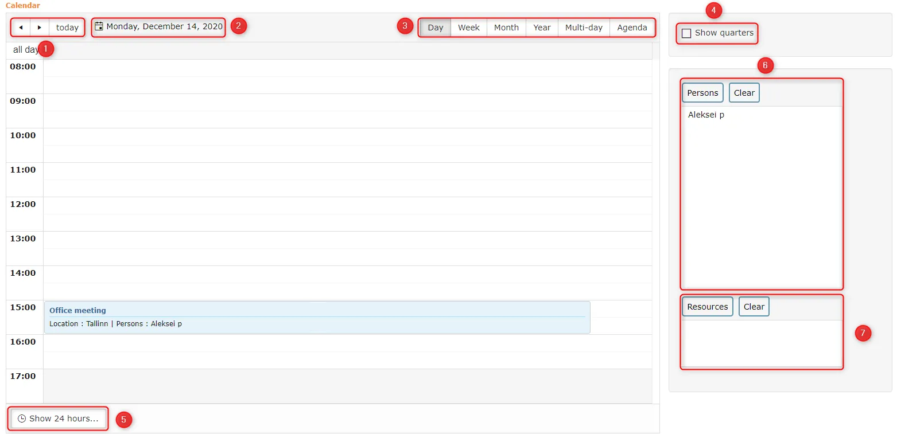Click the 08:00 time label
The image size is (897, 434).
23,67
